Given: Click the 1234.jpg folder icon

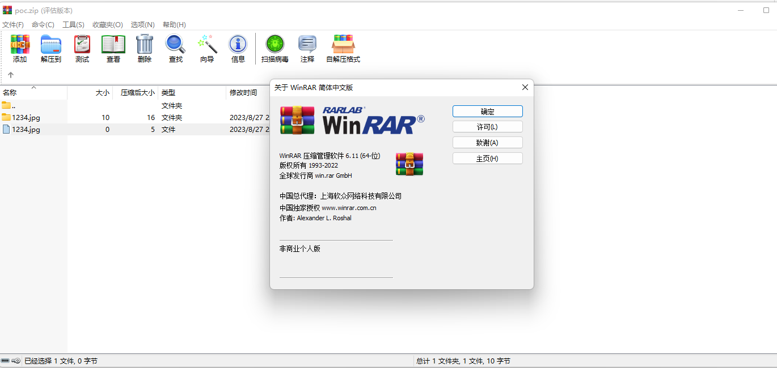Looking at the screenshot, I should coord(6,117).
